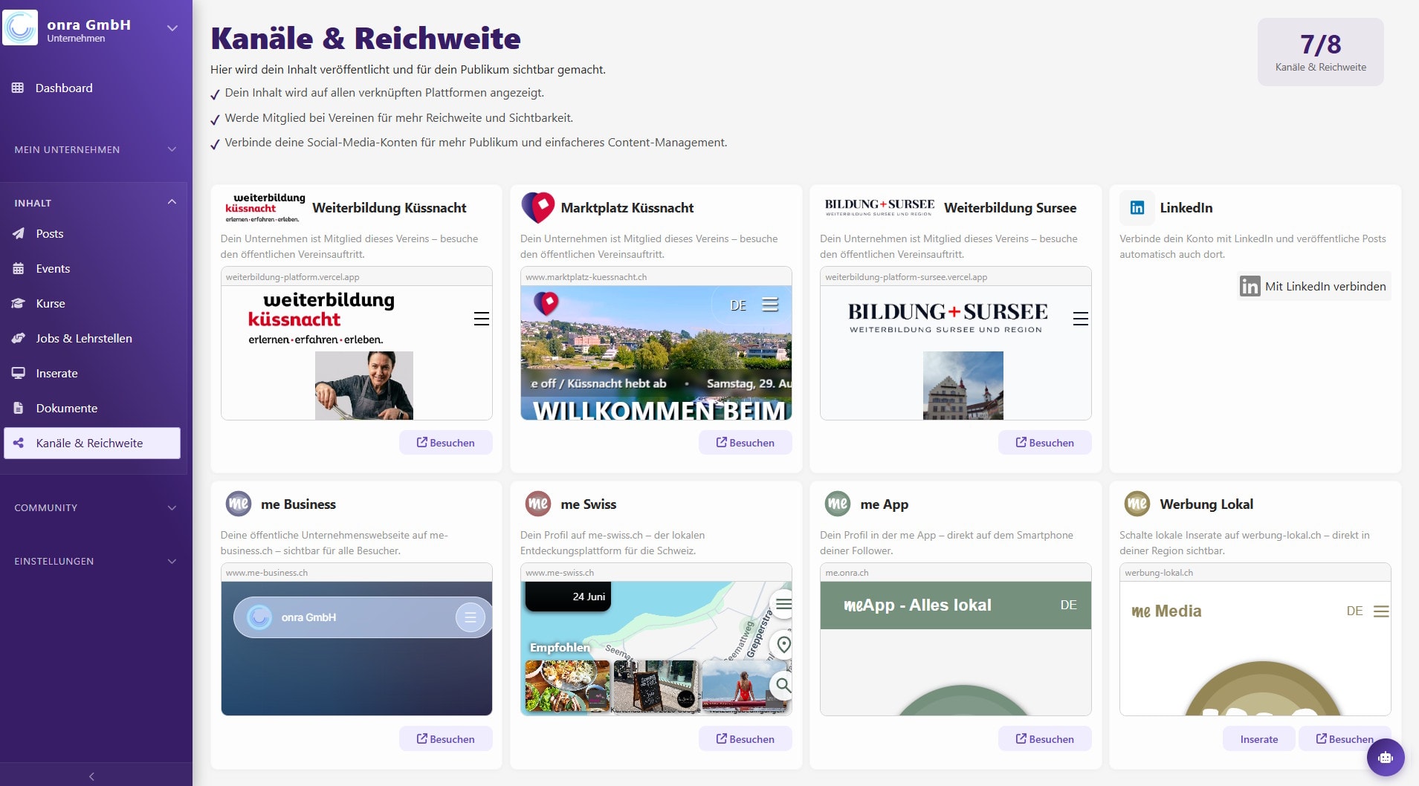Visit me Swiss via Besuchen button
Image resolution: width=1419 pixels, height=786 pixels.
[745, 738]
